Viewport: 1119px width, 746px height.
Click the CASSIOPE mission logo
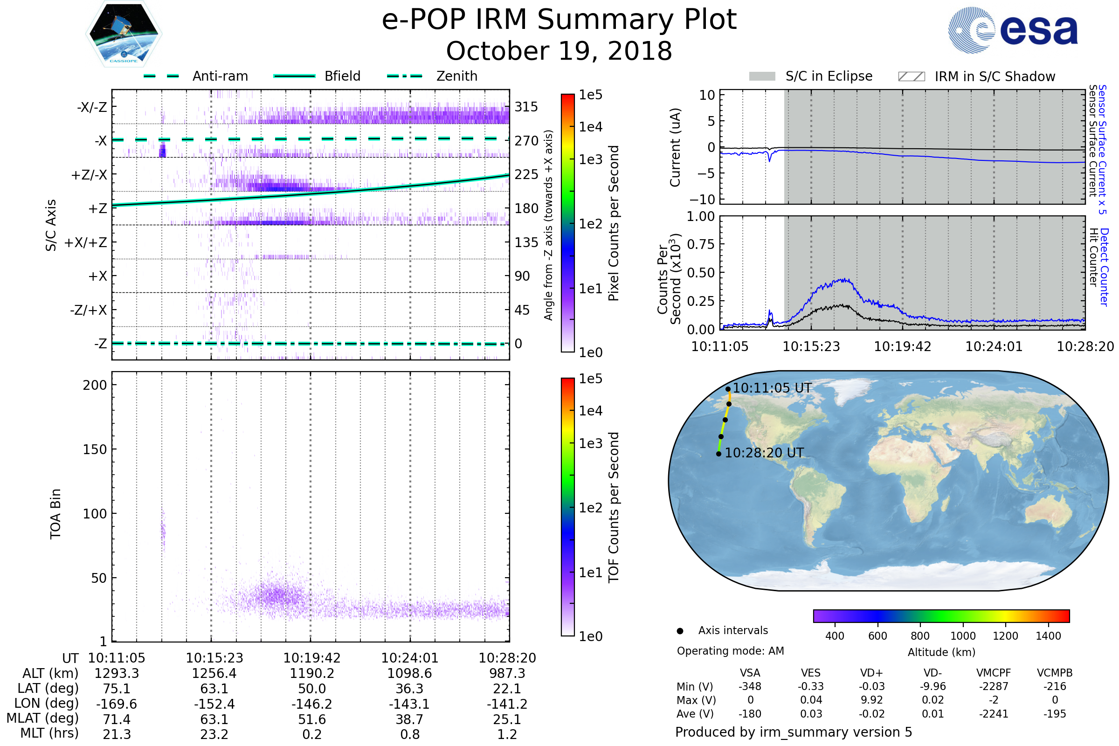[124, 34]
